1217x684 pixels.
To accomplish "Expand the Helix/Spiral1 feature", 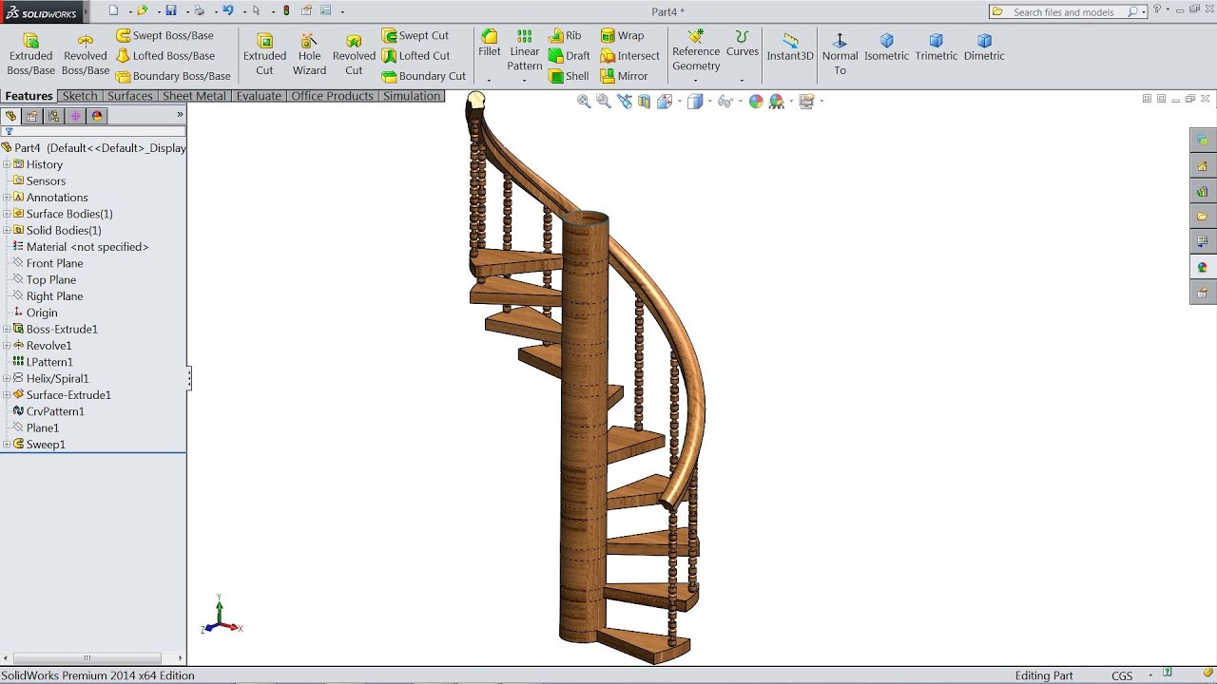I will pyautogui.click(x=7, y=378).
